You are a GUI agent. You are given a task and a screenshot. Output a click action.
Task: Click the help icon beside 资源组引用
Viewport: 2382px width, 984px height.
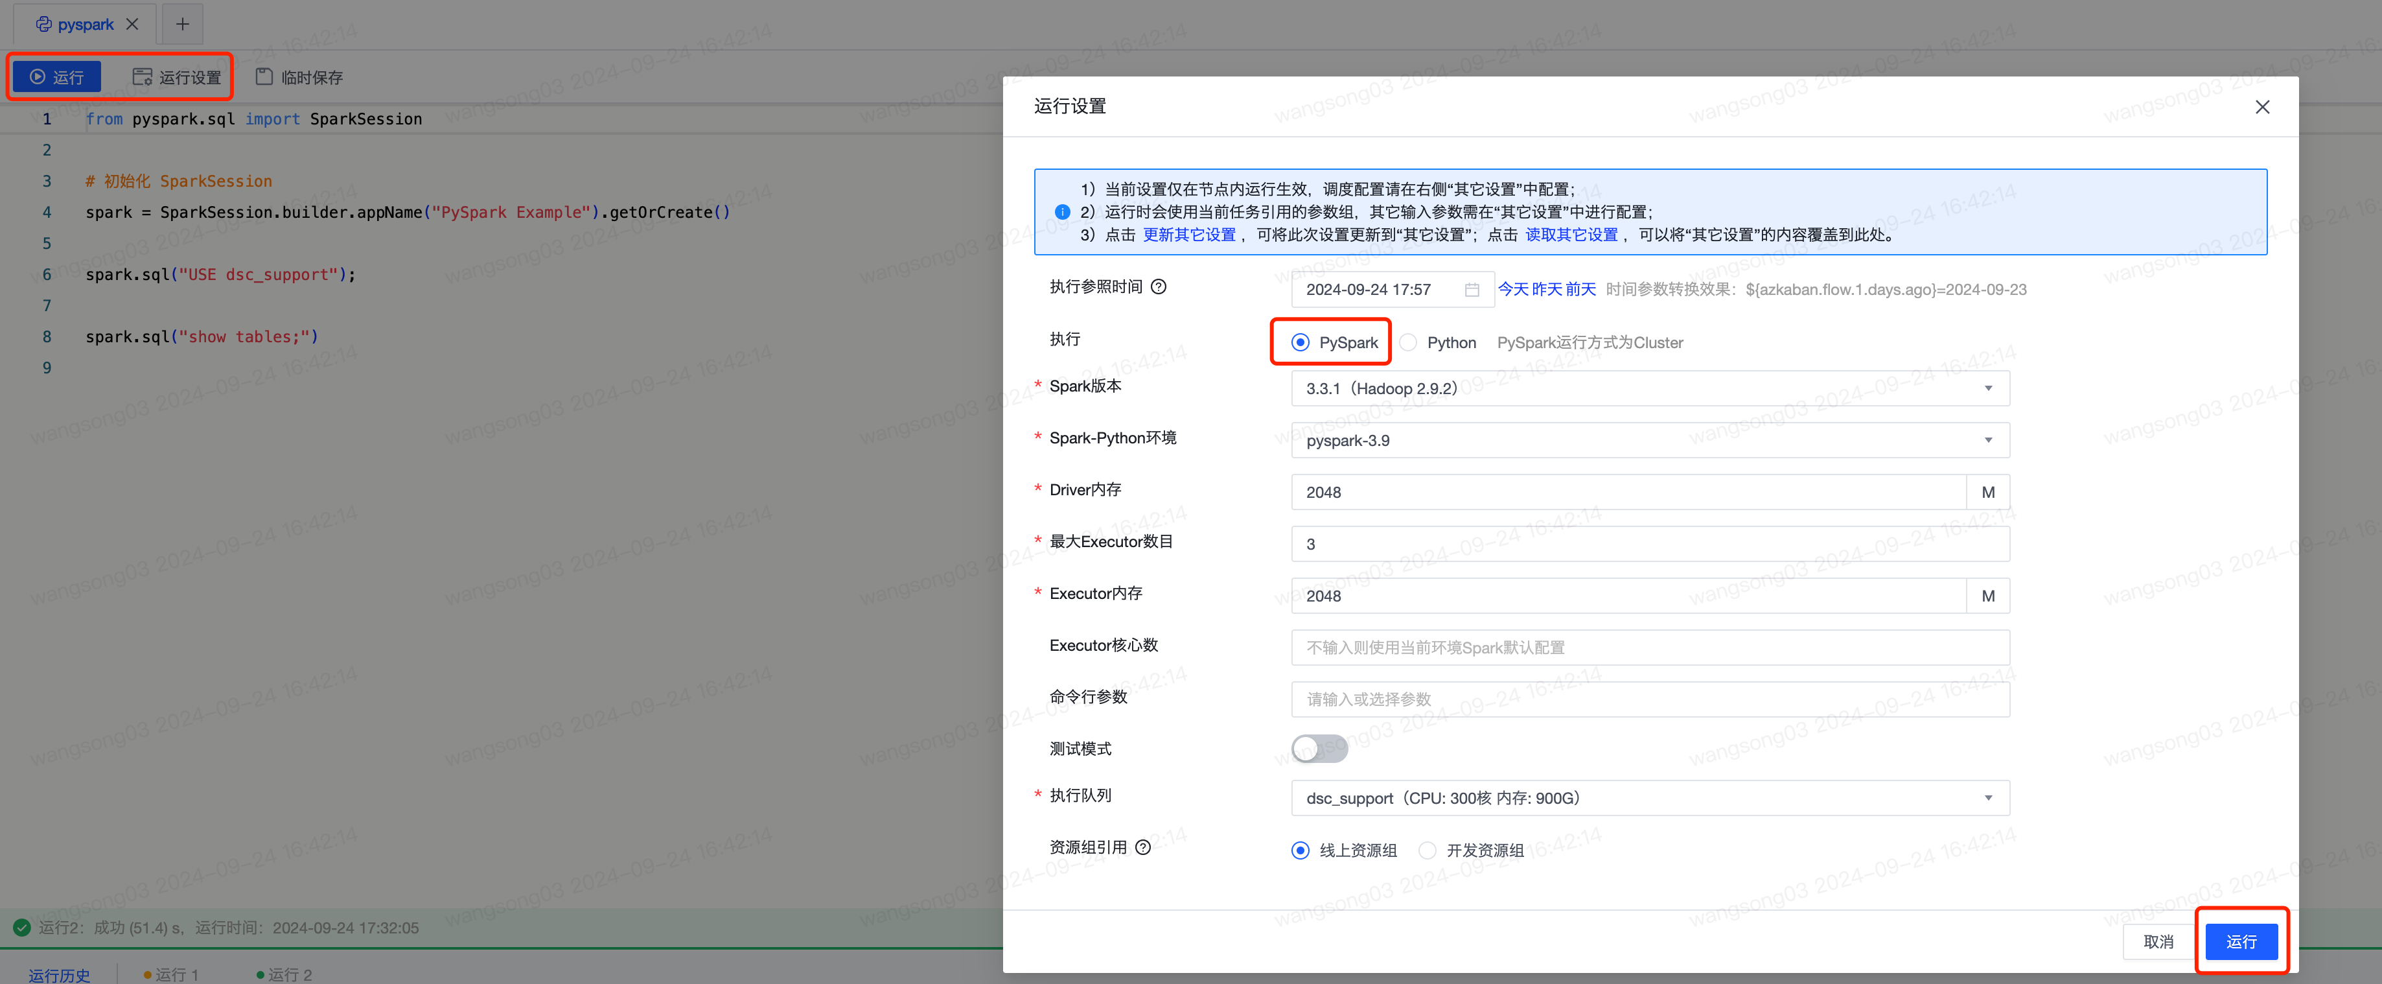click(x=1143, y=847)
